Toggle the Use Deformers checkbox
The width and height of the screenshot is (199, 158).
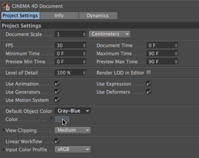pyautogui.click(x=149, y=92)
